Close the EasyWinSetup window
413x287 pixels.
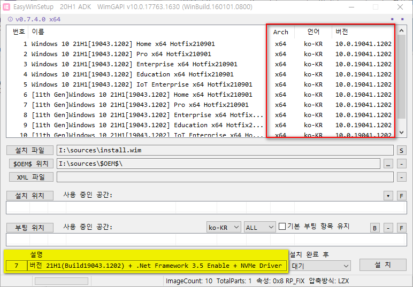tap(400, 7)
